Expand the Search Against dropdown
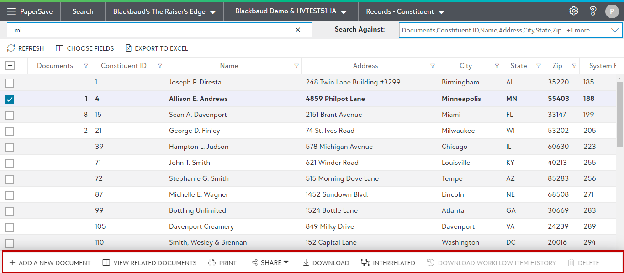Screen dimensions: 624x273 pos(614,30)
